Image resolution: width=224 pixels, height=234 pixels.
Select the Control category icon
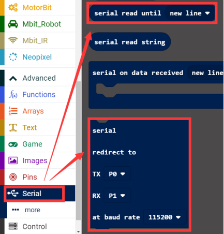pyautogui.click(x=13, y=226)
